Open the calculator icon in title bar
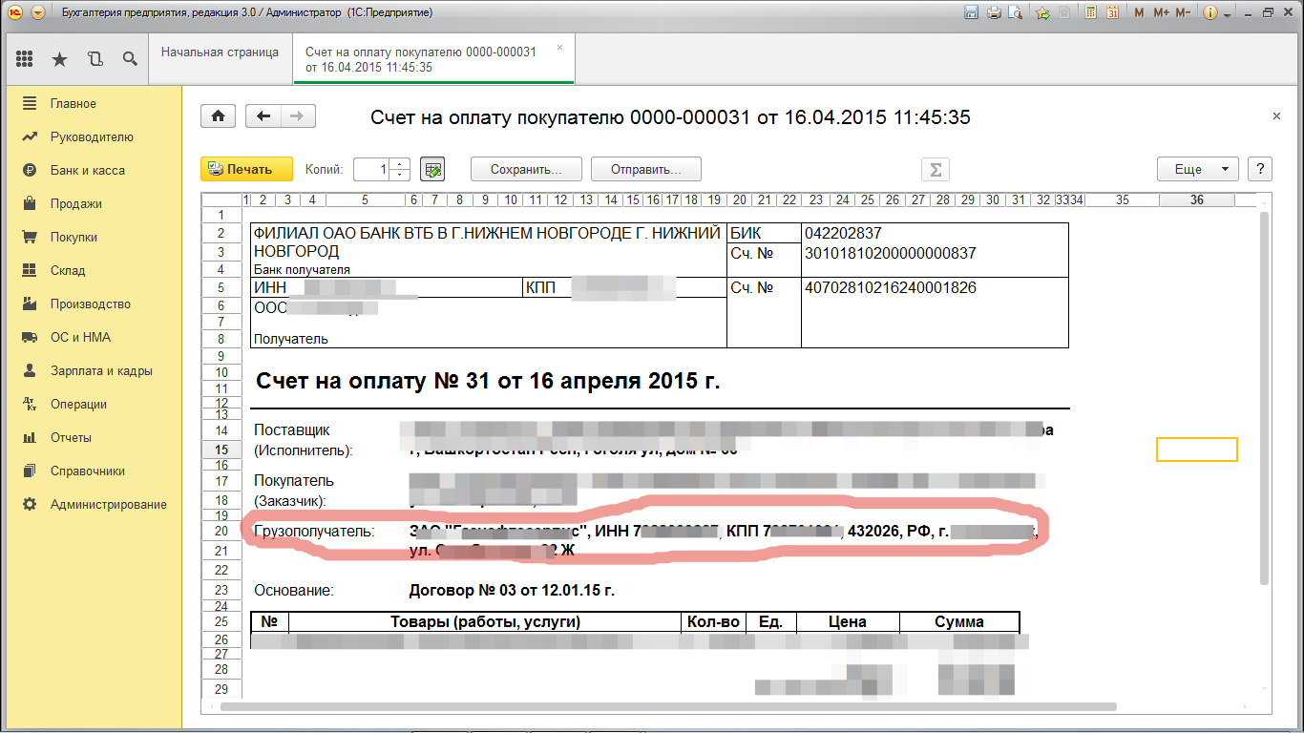This screenshot has height=733, width=1304. click(x=1088, y=13)
